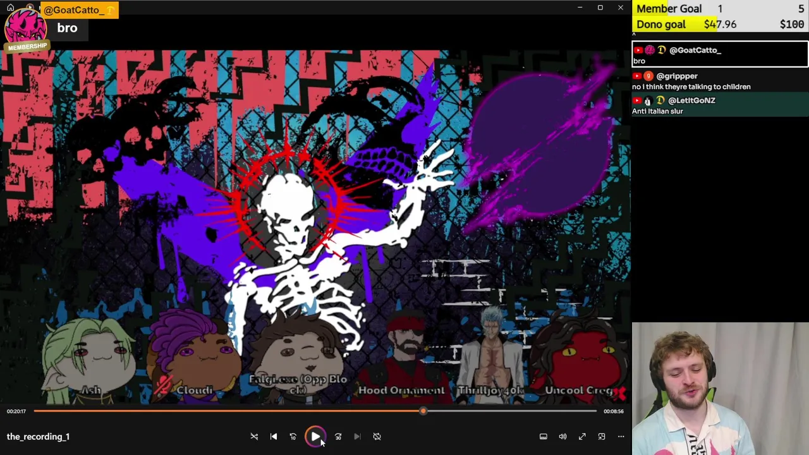Go to the media player home
Viewport: 809px width, 455px height.
point(10,8)
